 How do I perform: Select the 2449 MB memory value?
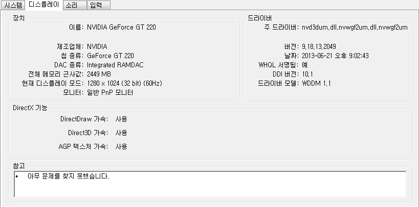[x=99, y=74]
